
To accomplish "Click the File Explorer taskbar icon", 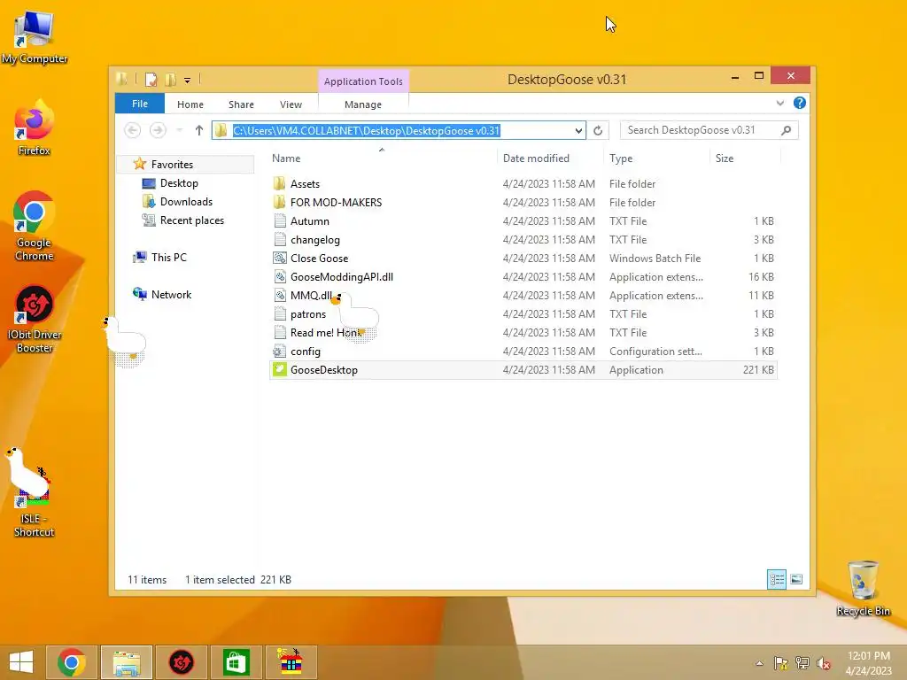I will coord(127,662).
